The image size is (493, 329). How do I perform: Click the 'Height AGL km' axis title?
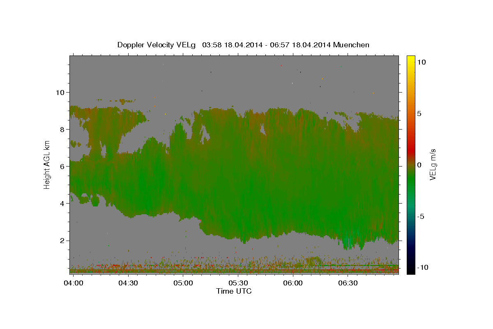click(47, 164)
